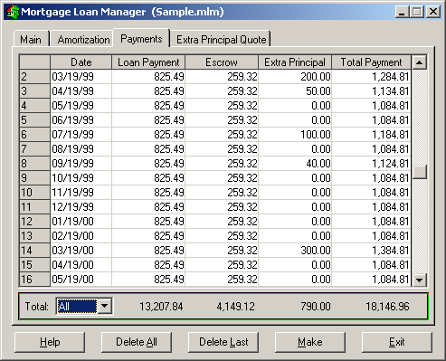Click the Escrow column header
This screenshot has width=446, height=361.
click(x=222, y=62)
